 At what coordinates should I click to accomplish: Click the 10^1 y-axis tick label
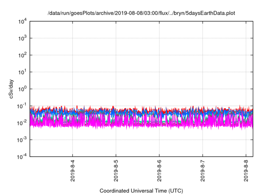coord(22,72)
